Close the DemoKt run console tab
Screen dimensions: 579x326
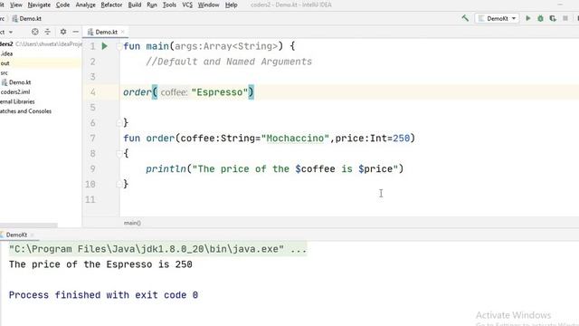click(32, 235)
